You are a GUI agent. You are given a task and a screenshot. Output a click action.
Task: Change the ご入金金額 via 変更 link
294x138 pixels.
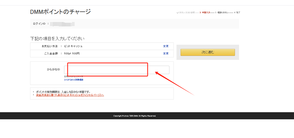pos(166,54)
